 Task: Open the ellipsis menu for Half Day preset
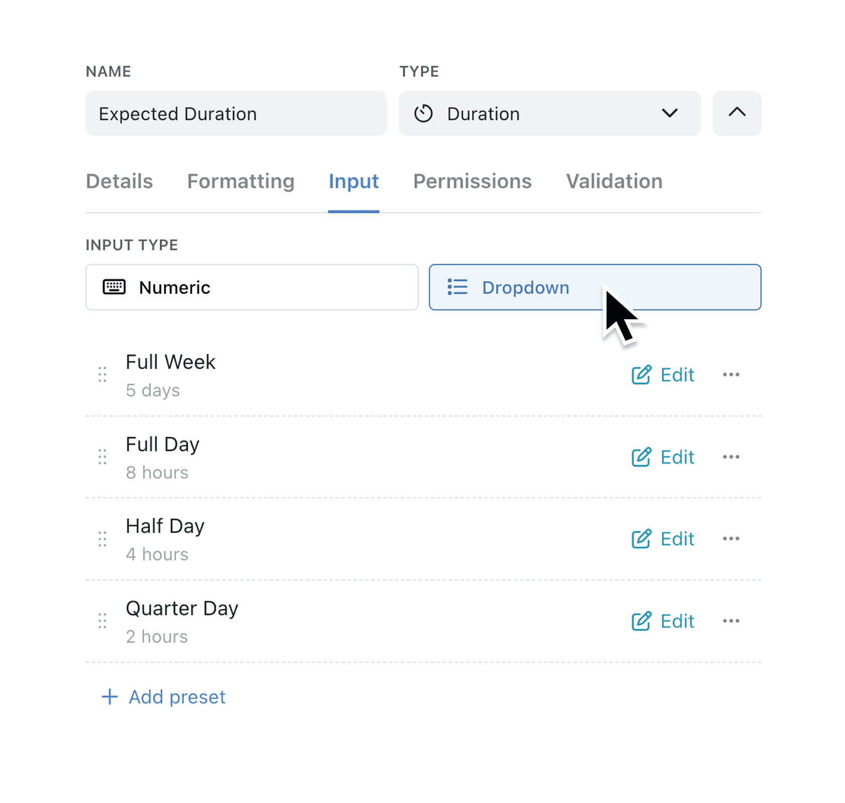pyautogui.click(x=731, y=539)
